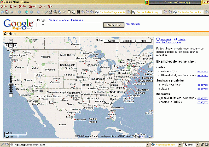The height and width of the screenshot is (147, 209).
Task: Click essayez next to hotels near lax
Action: point(202,85)
